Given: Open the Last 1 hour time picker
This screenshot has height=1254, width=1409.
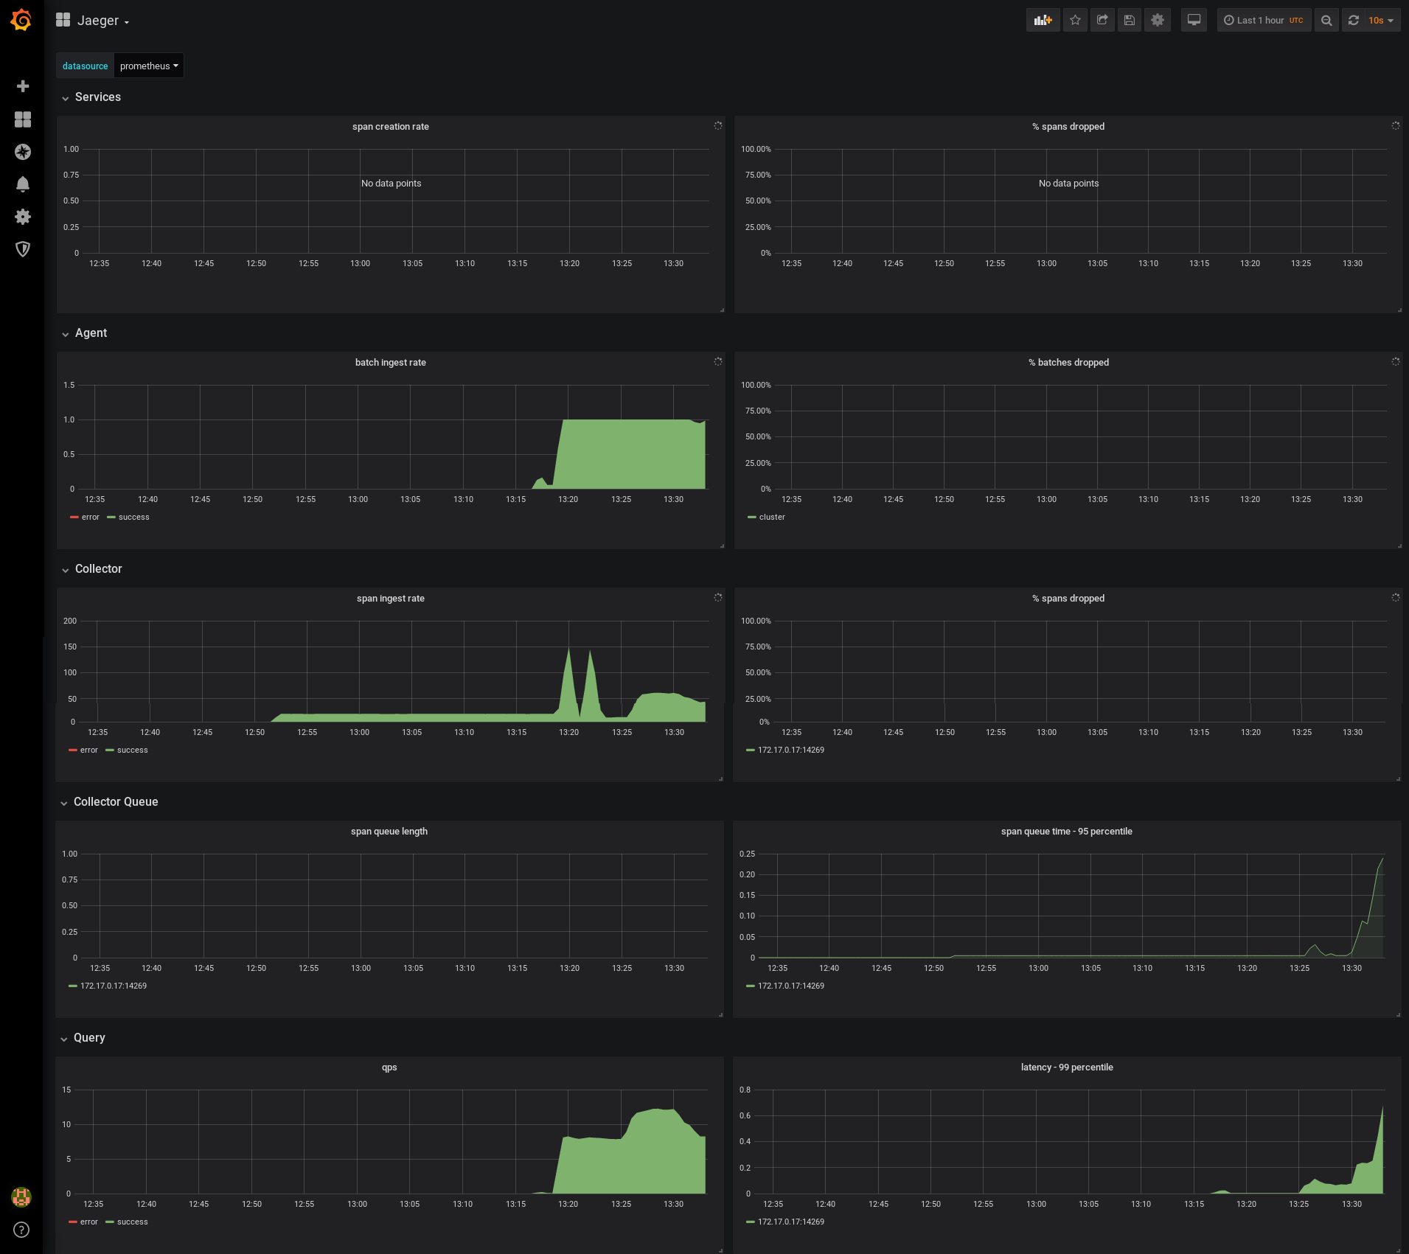Looking at the screenshot, I should click(1264, 21).
